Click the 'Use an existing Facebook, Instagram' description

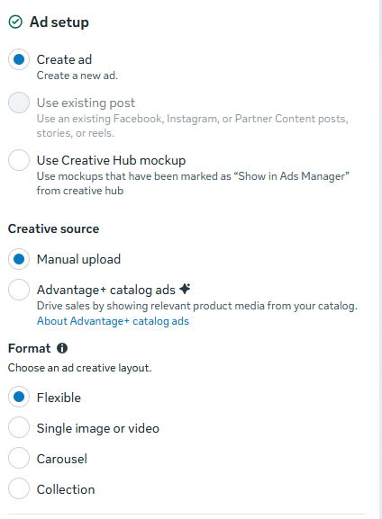(x=192, y=126)
